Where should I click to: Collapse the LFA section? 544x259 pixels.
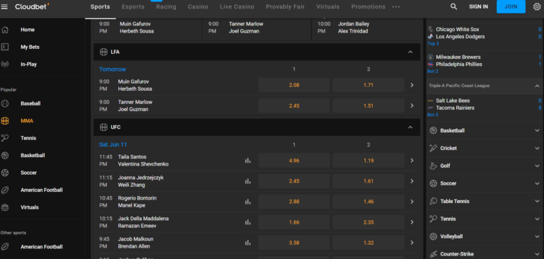pos(410,52)
